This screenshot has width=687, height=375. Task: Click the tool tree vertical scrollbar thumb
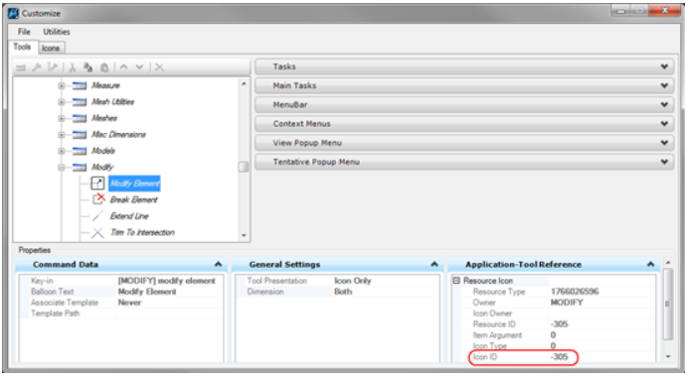click(244, 167)
